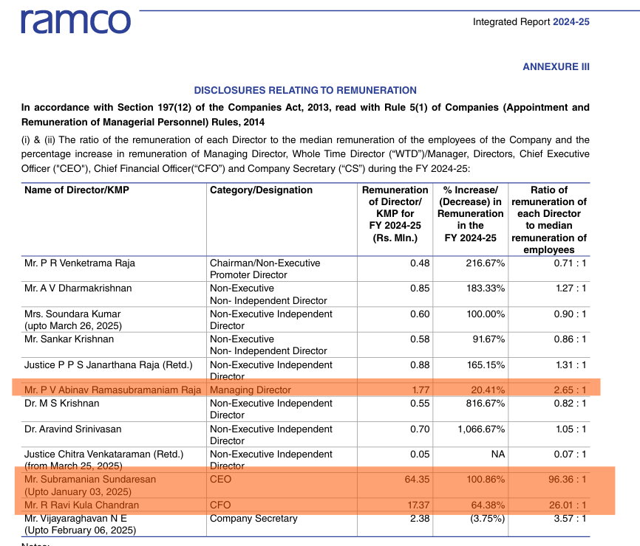Viewport: 640px width, 546px height.
Task: Click remuneration value 0.05
Action: pos(420,455)
